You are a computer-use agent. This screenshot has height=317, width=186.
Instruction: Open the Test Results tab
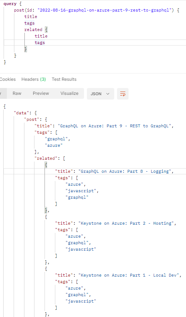coord(64,79)
